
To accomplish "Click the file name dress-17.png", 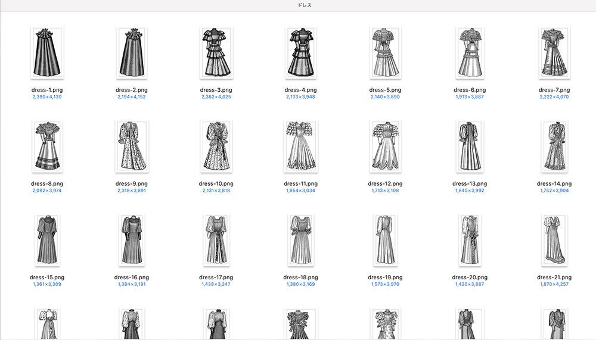I will coord(216,277).
